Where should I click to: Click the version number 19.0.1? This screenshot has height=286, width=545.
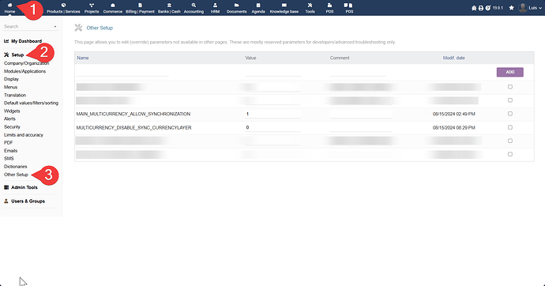[x=498, y=8]
